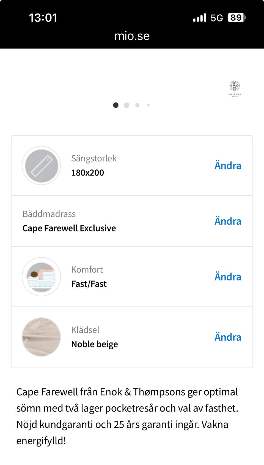Tap the Komfort sleeping person icon
The image size is (264, 465).
click(41, 277)
